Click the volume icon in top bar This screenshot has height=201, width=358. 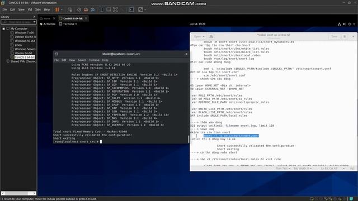pyautogui.click(x=344, y=24)
